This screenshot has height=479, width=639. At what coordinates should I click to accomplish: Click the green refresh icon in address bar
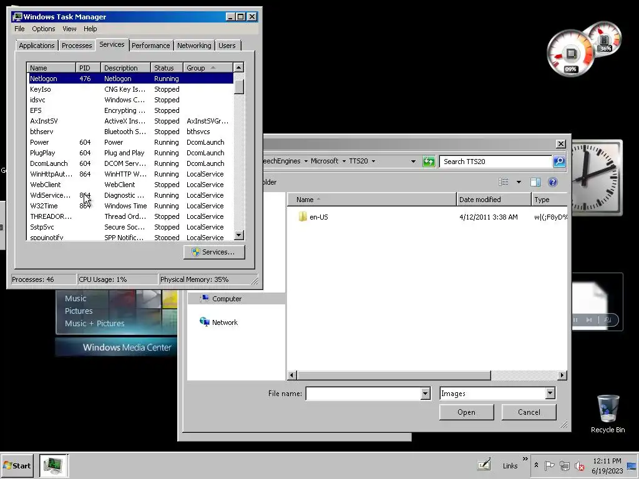coord(429,162)
